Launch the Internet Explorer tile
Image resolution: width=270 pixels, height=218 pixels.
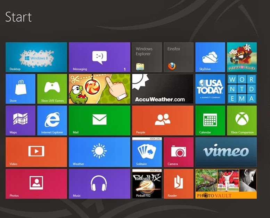pos(52,120)
